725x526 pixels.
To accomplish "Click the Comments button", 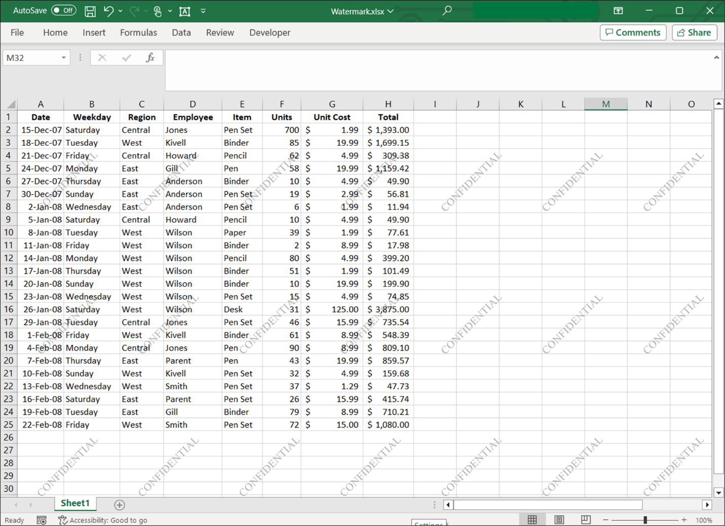I will click(633, 32).
